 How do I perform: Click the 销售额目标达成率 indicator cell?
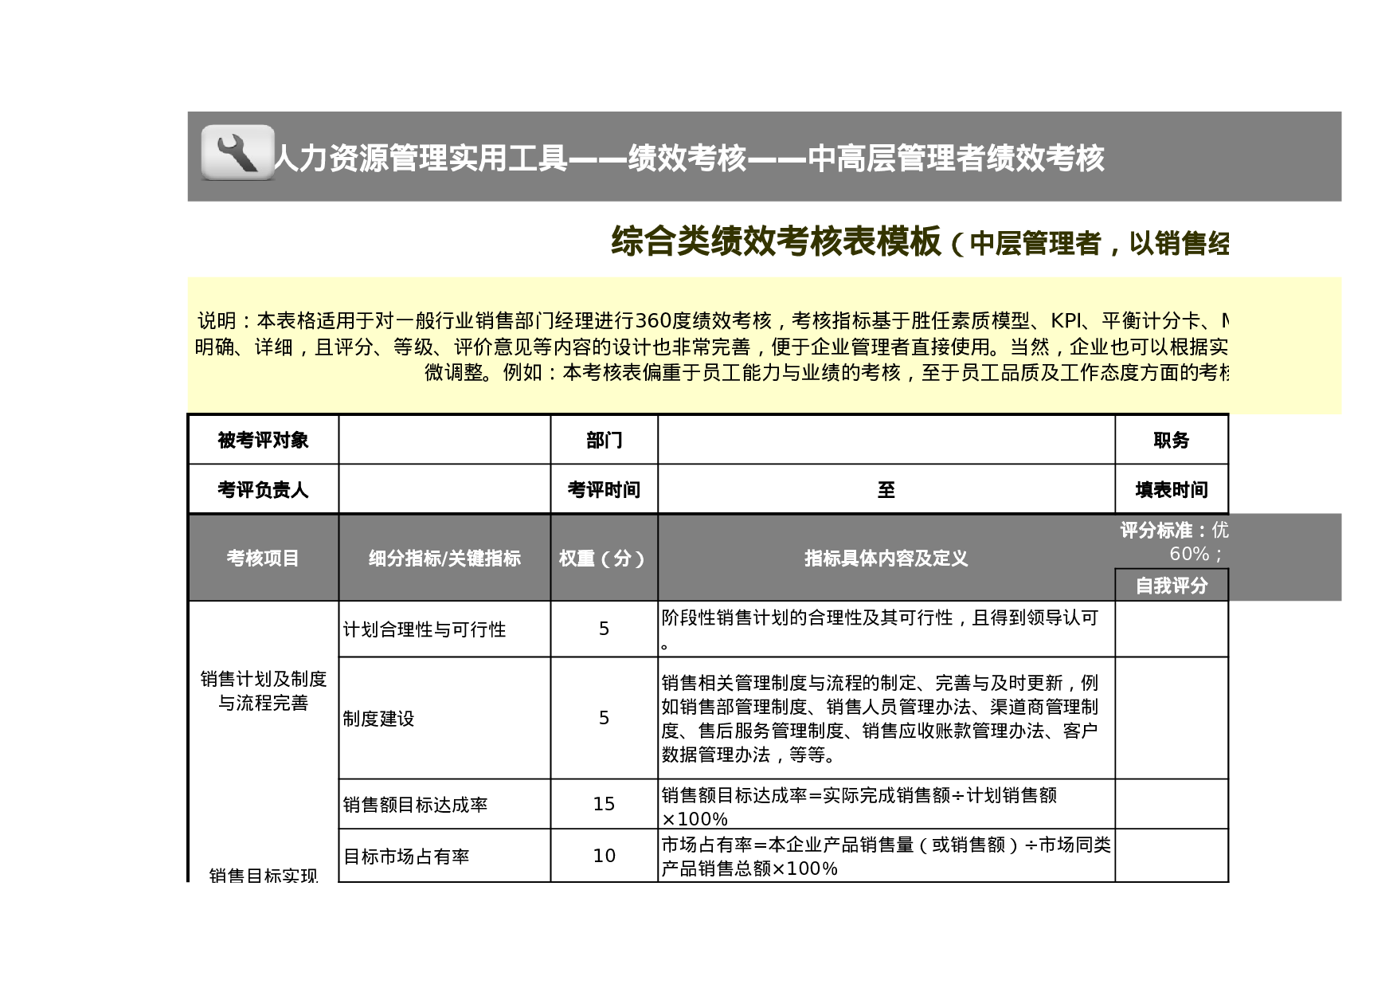pos(416,805)
